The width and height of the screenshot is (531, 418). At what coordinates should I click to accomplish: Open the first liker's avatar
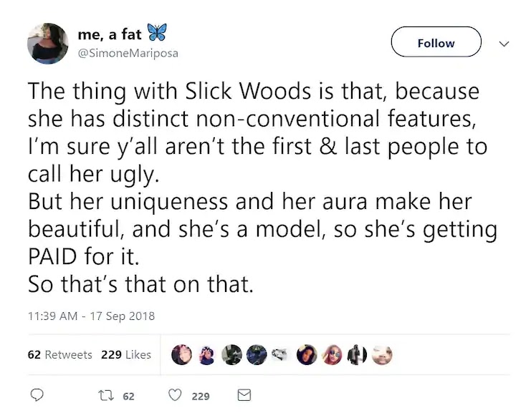(181, 355)
